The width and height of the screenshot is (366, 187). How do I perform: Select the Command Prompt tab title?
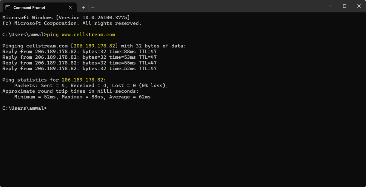coord(29,7)
